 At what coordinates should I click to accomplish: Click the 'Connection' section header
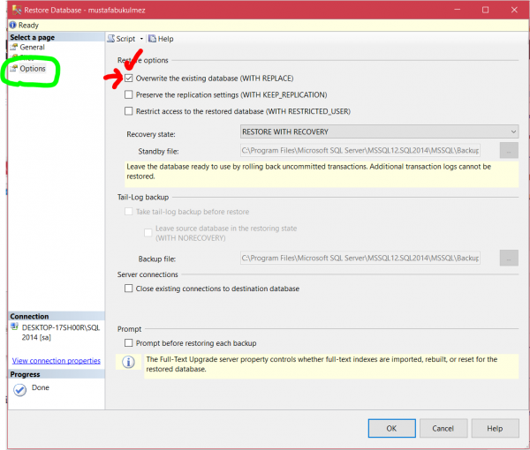29,316
